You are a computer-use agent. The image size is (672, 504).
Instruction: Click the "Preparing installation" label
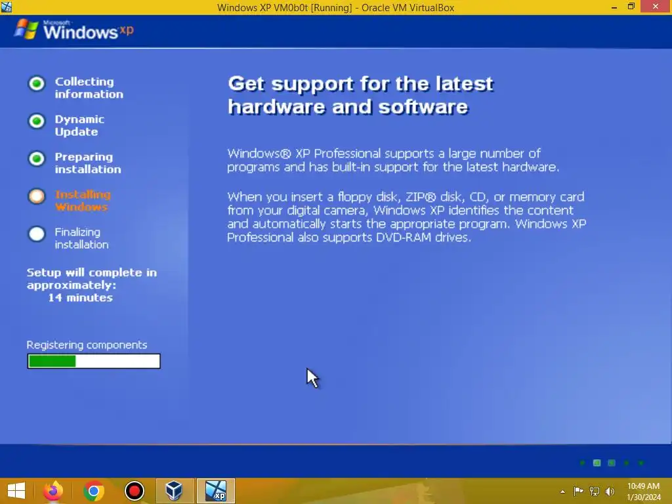[x=88, y=163]
